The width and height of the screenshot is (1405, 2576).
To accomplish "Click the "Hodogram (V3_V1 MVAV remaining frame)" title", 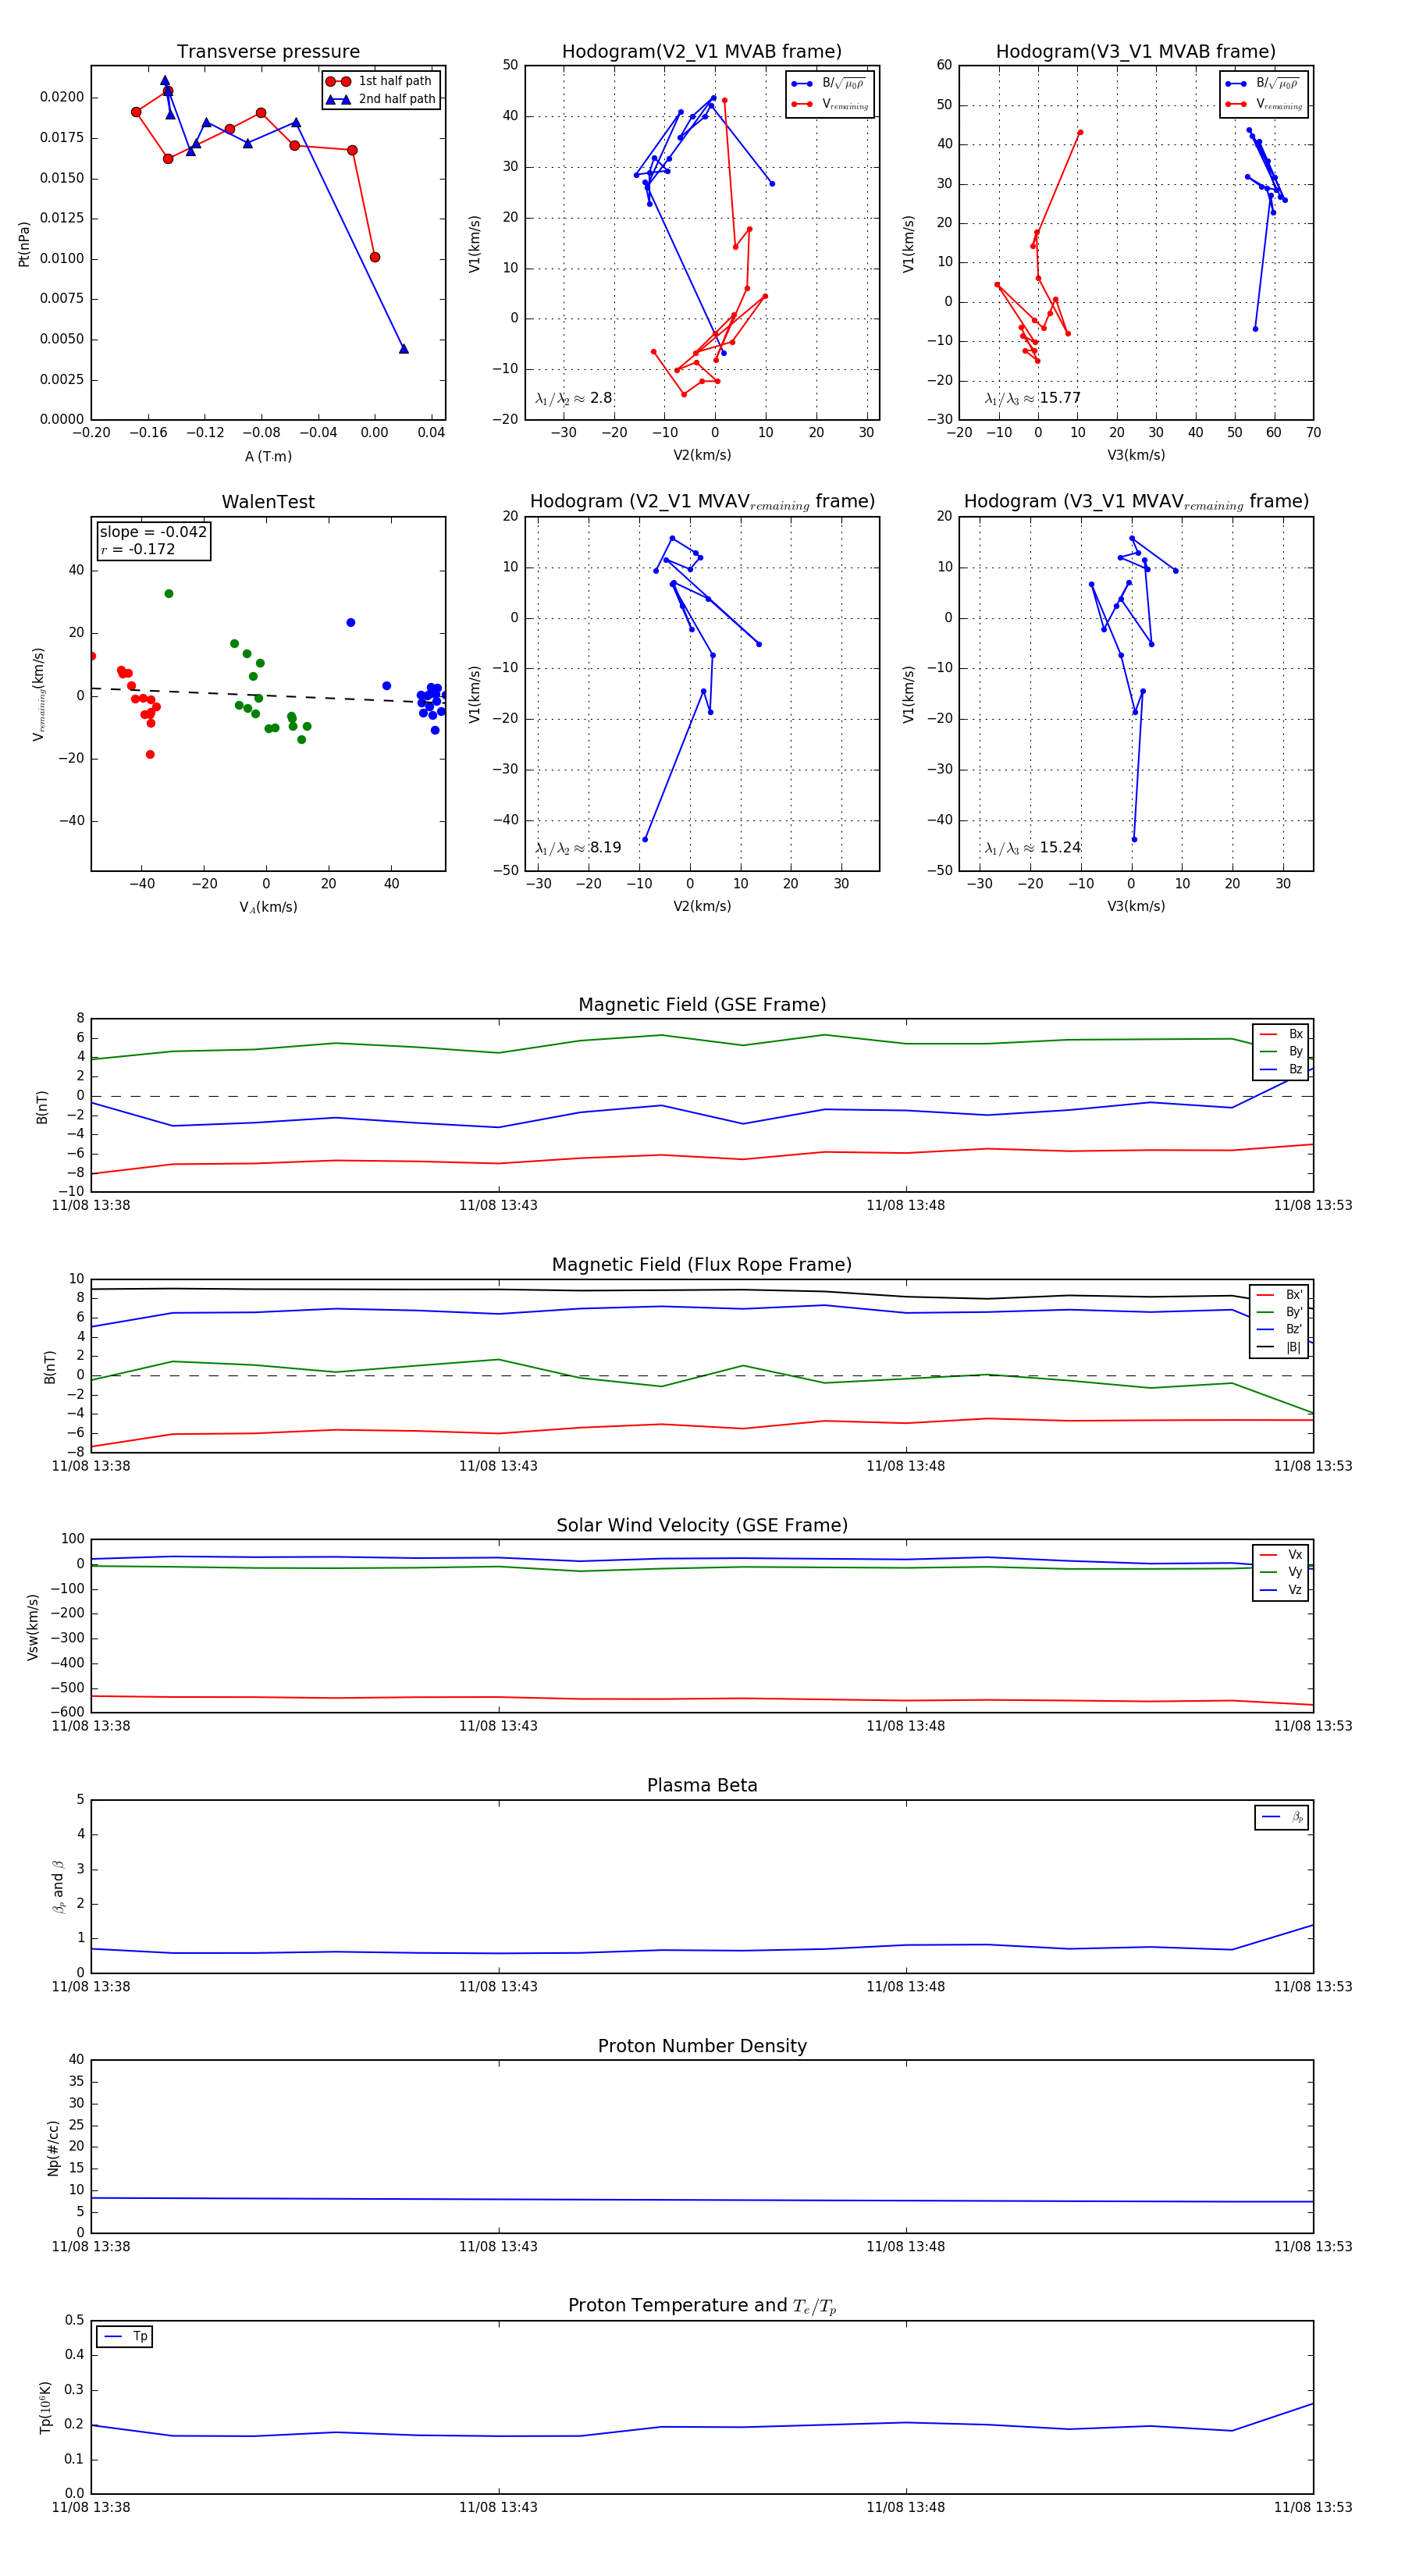I will click(1136, 502).
